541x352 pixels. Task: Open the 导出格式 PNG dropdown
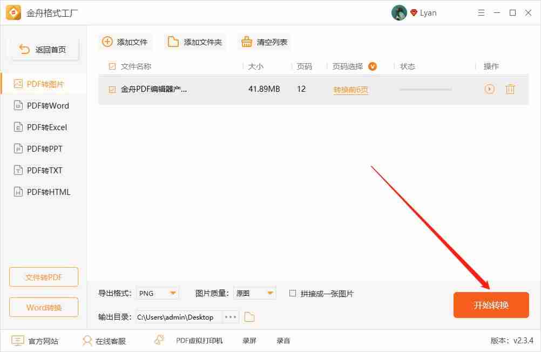(158, 293)
